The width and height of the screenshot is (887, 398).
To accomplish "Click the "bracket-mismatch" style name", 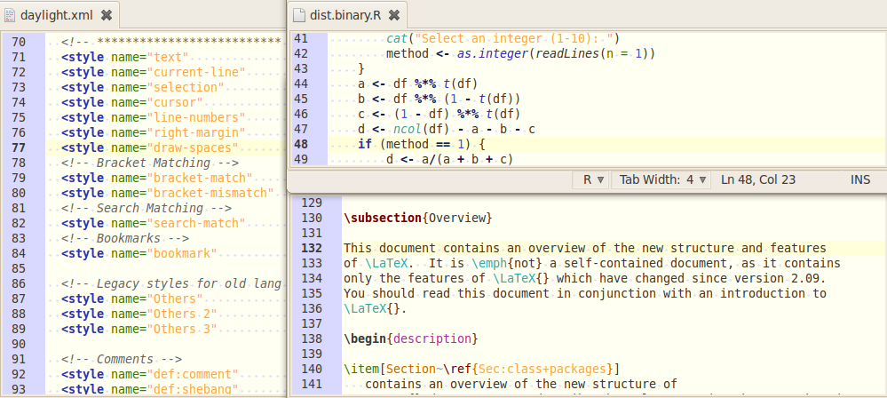I will click(210, 193).
